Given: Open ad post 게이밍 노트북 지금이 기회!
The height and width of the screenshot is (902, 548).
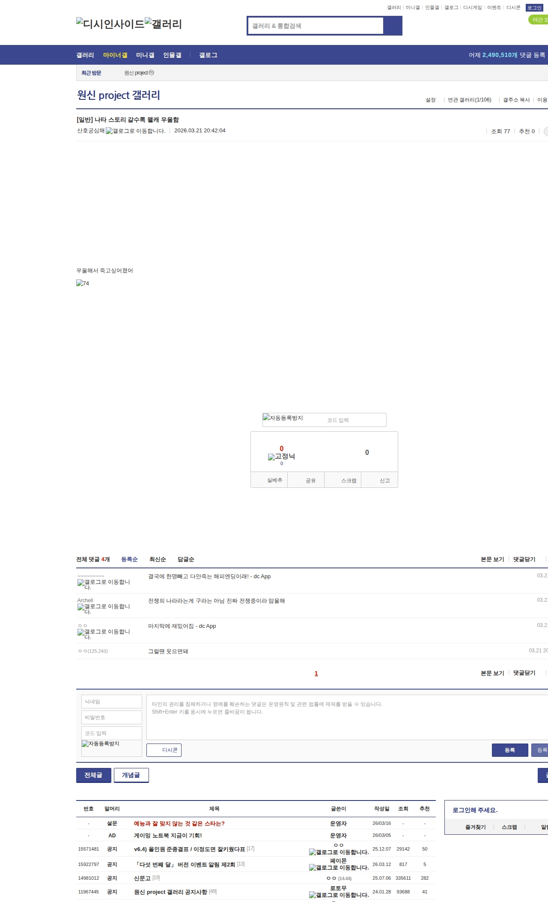Looking at the screenshot, I should [x=168, y=836].
